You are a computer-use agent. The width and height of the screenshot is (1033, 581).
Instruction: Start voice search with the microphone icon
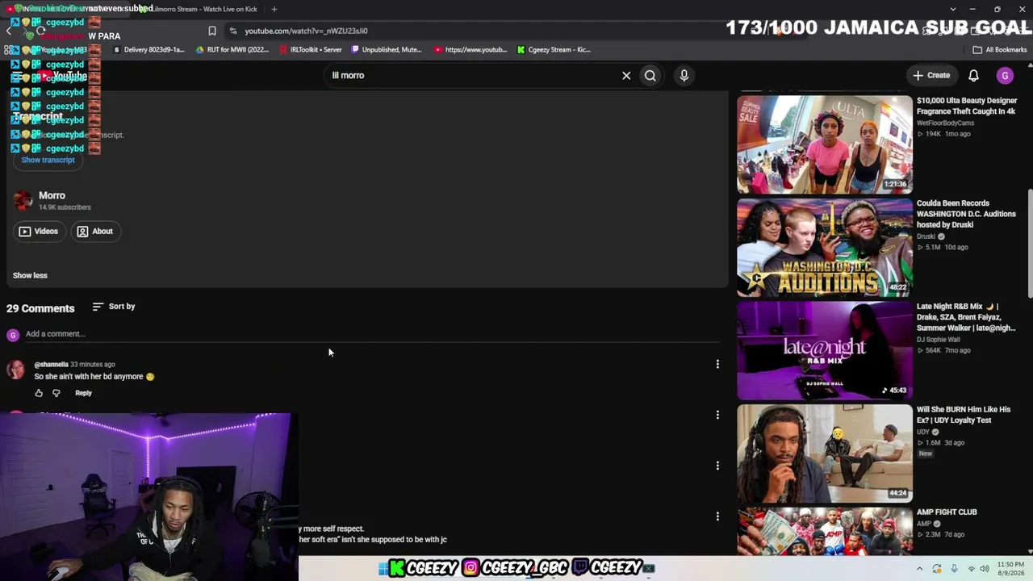pyautogui.click(x=684, y=75)
